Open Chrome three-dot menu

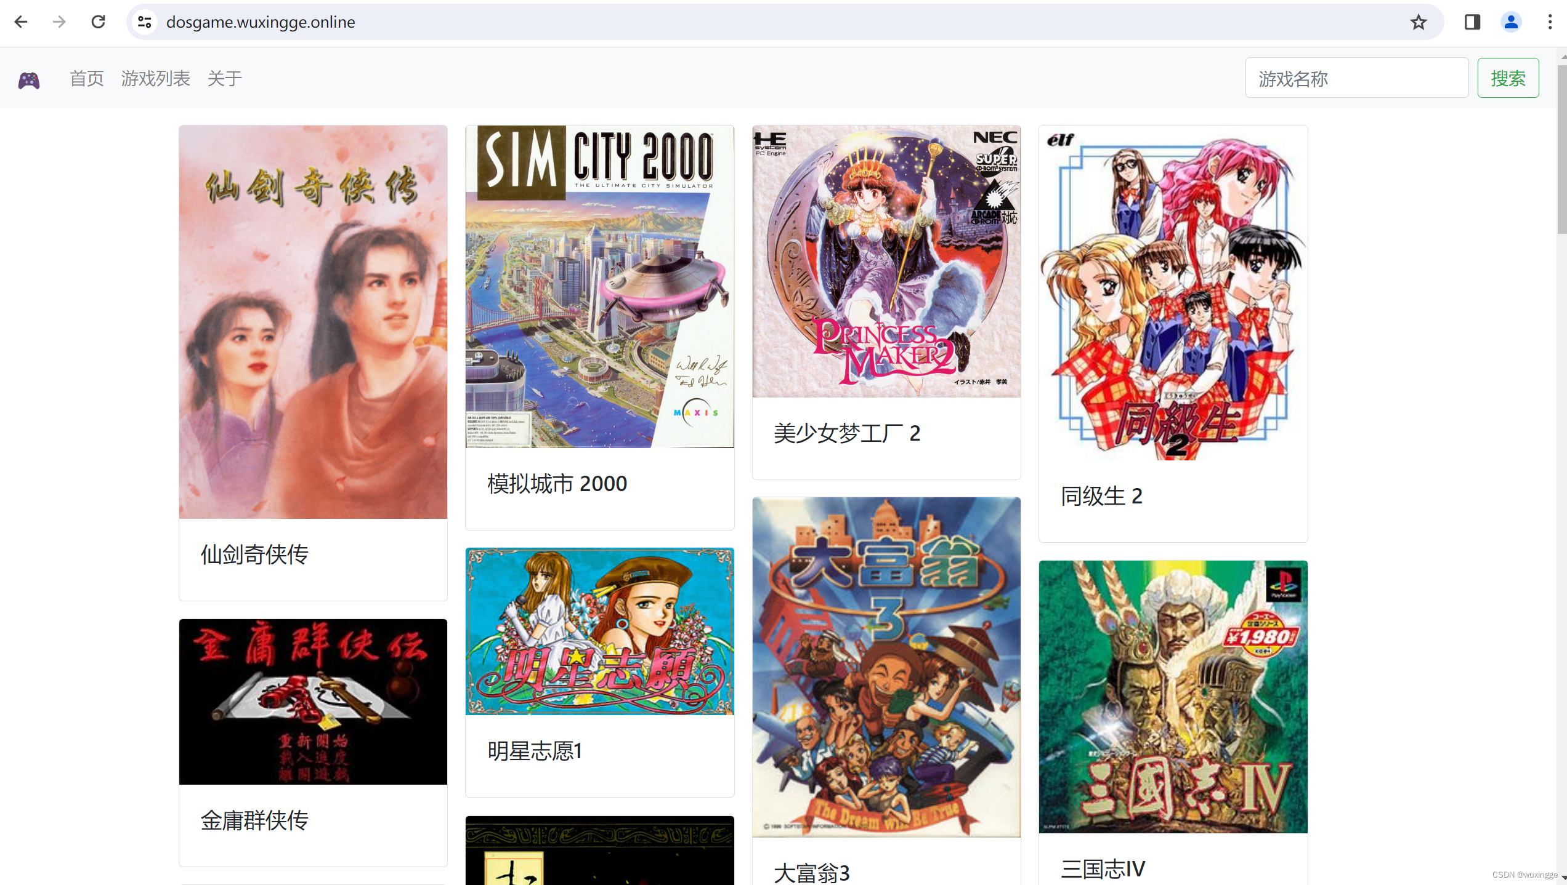[x=1550, y=22]
